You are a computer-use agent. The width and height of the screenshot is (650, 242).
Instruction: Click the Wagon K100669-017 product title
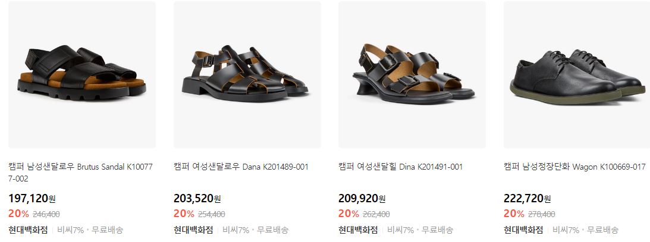574,167
